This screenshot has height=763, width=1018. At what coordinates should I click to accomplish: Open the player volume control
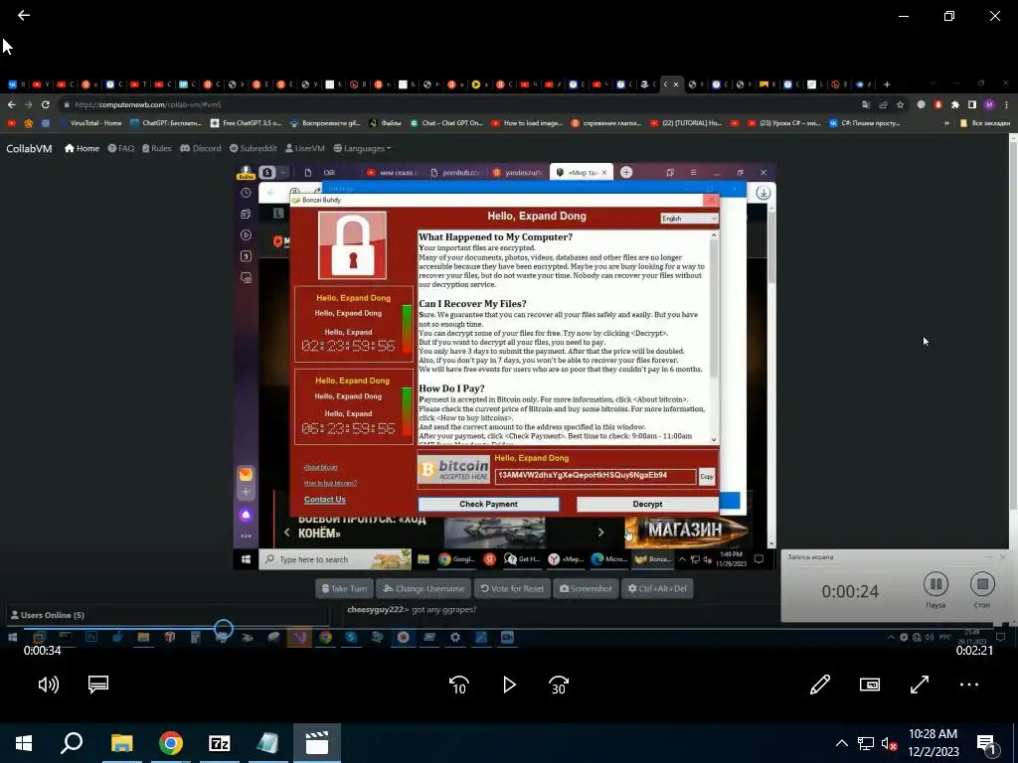[x=48, y=685]
